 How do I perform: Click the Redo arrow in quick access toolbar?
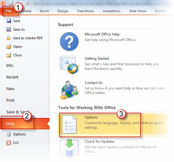pyautogui.click(x=28, y=3)
